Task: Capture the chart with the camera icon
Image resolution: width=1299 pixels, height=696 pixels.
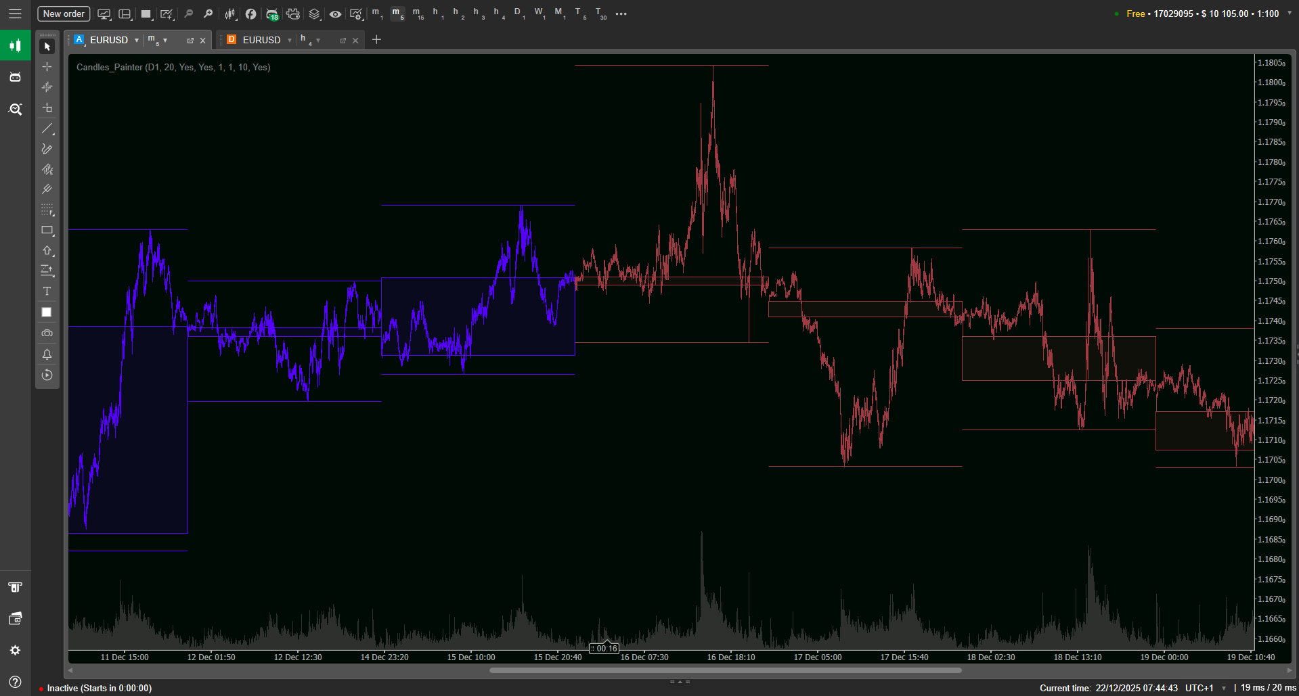Action: 47,333
